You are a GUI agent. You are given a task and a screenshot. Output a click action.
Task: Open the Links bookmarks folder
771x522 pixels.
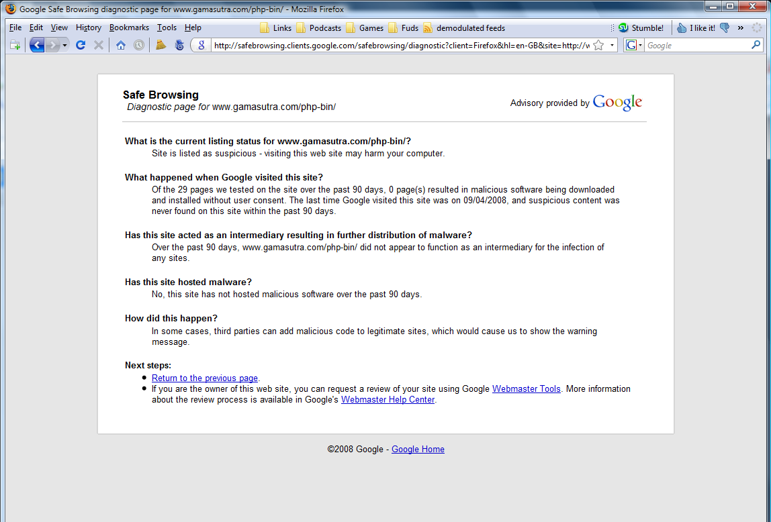point(276,28)
